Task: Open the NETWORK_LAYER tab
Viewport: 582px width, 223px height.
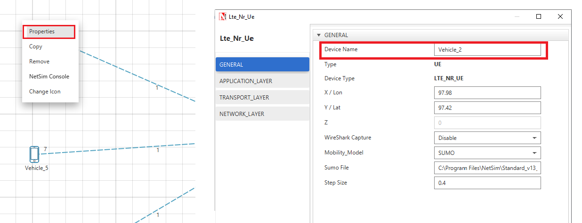Action: click(x=262, y=114)
